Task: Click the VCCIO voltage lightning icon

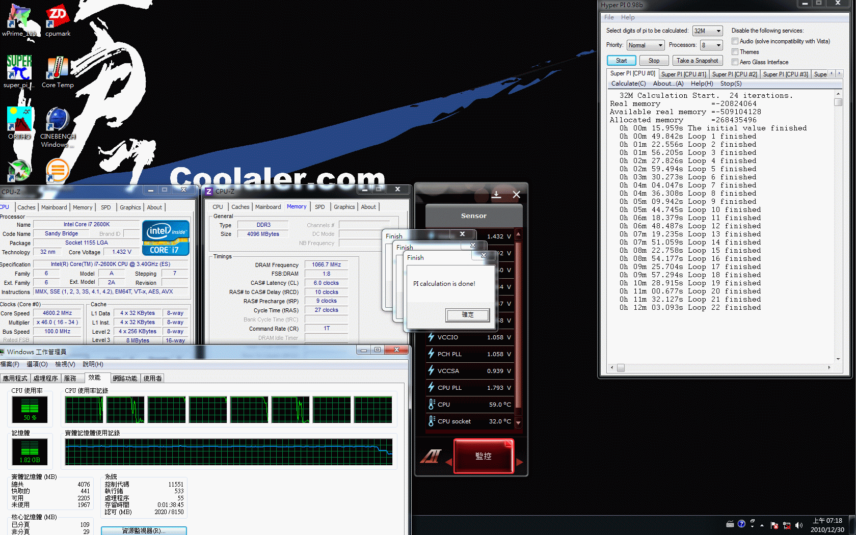Action: [431, 337]
